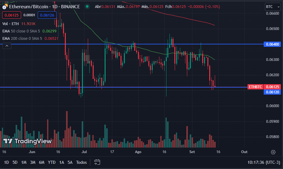Click the TradingView logo
Screen dimensions: 283x169
click(28, 141)
